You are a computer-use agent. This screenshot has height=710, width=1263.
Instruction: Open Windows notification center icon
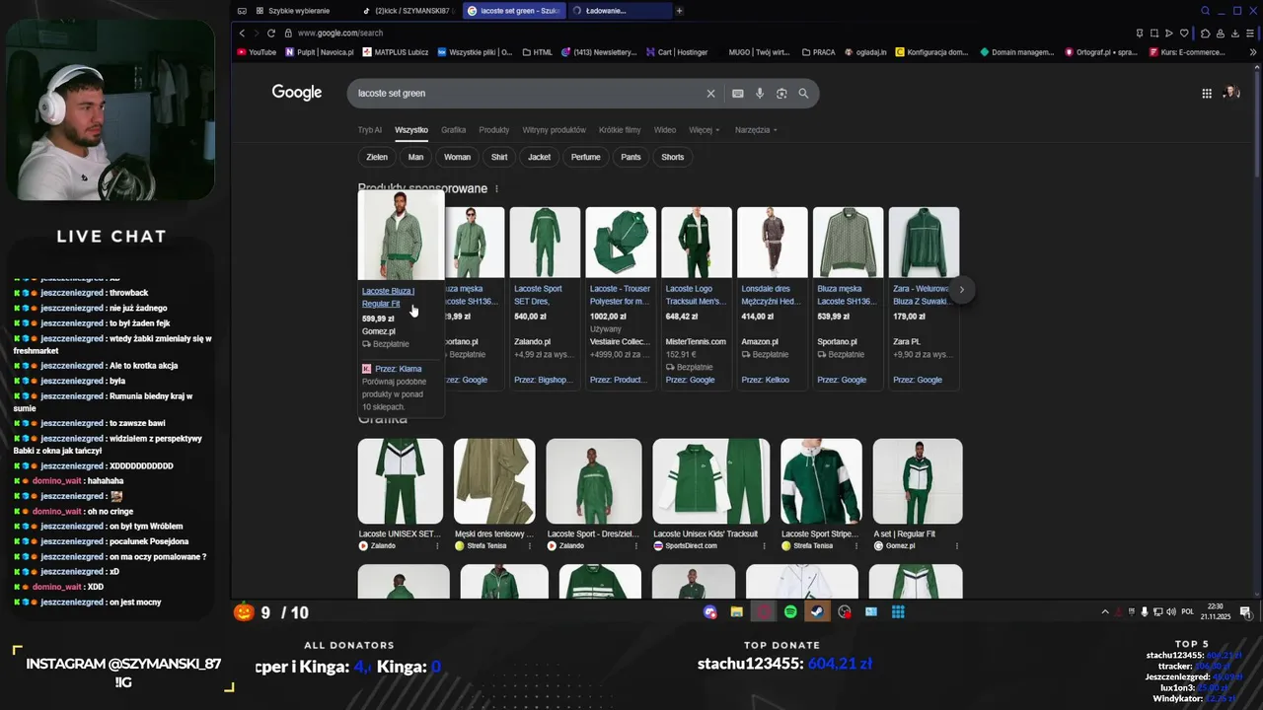[1246, 612]
